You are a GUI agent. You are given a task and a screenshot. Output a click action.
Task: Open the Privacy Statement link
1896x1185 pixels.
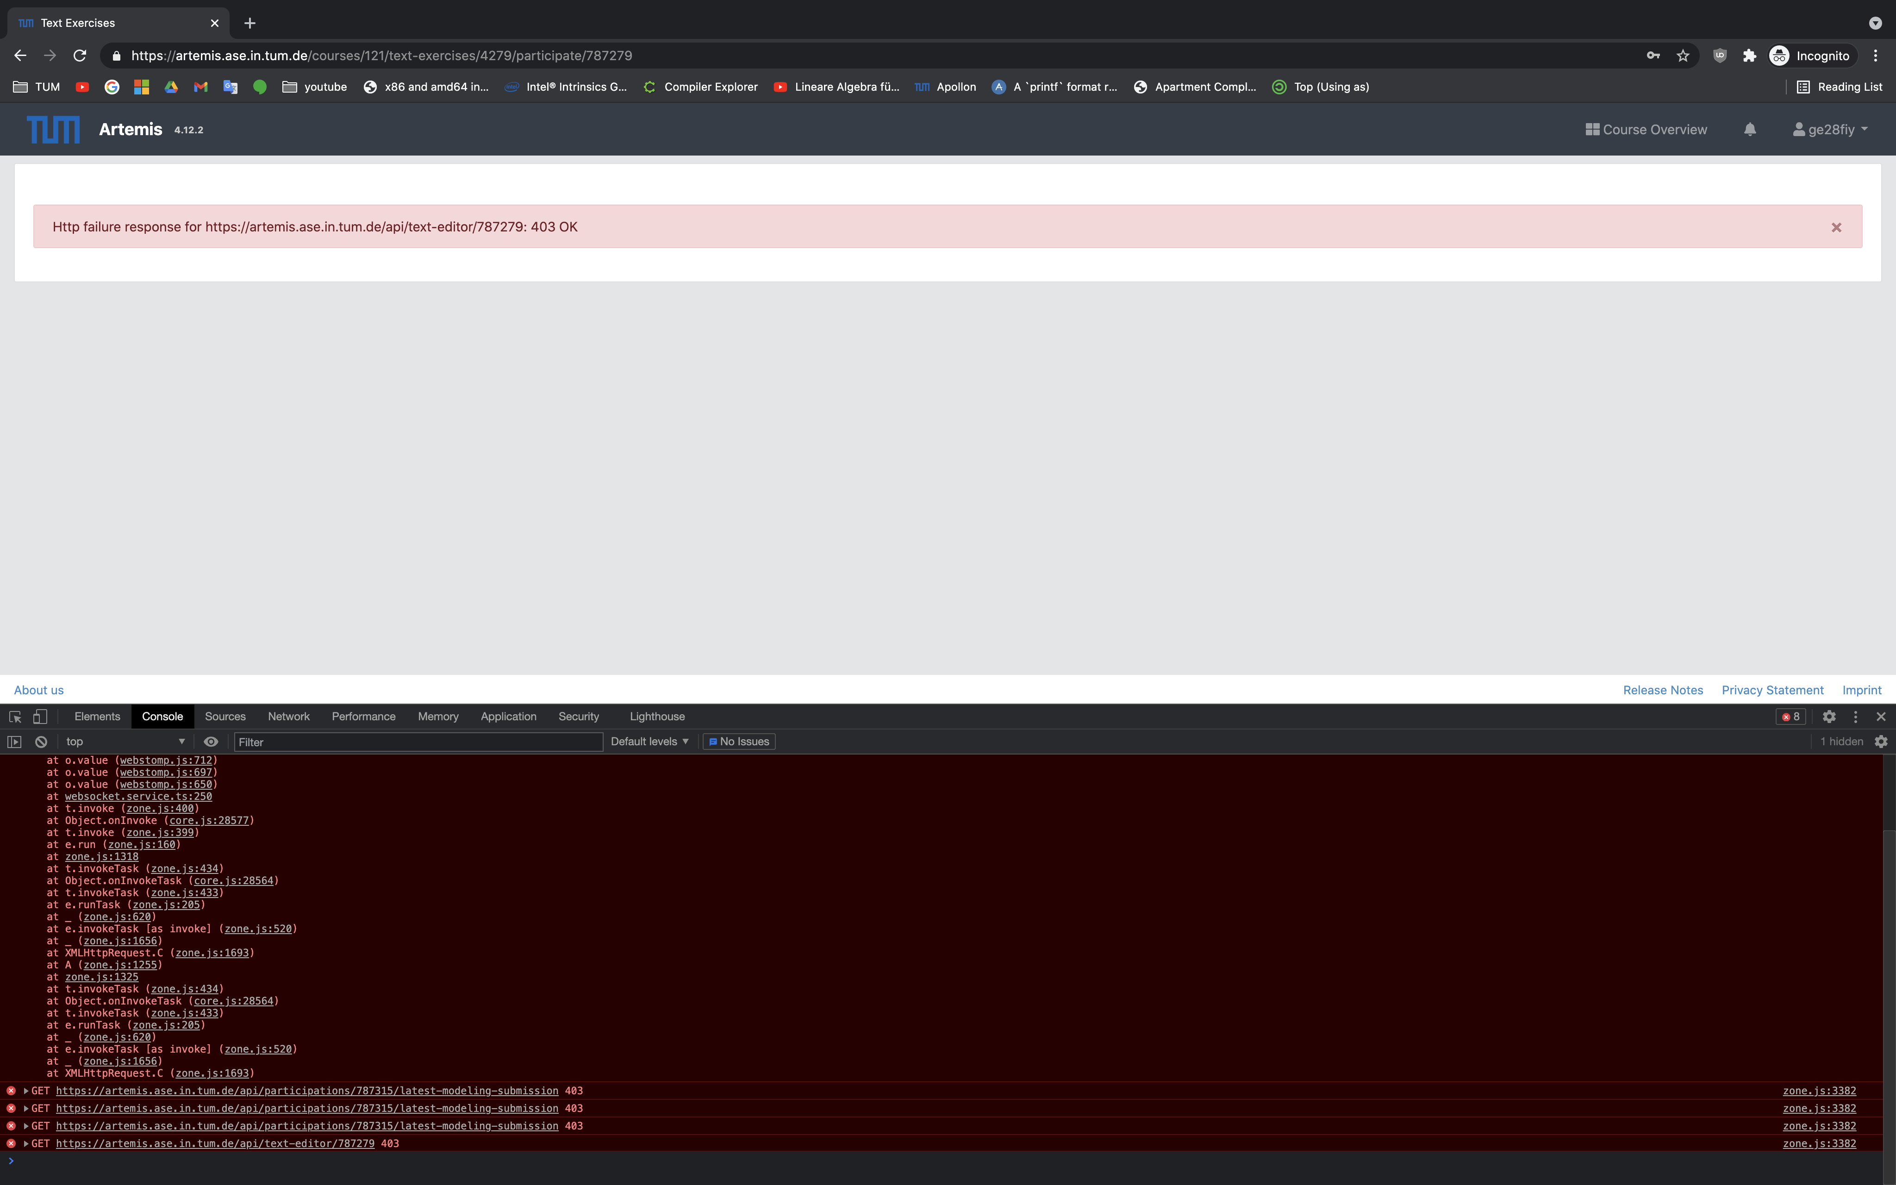(x=1772, y=691)
